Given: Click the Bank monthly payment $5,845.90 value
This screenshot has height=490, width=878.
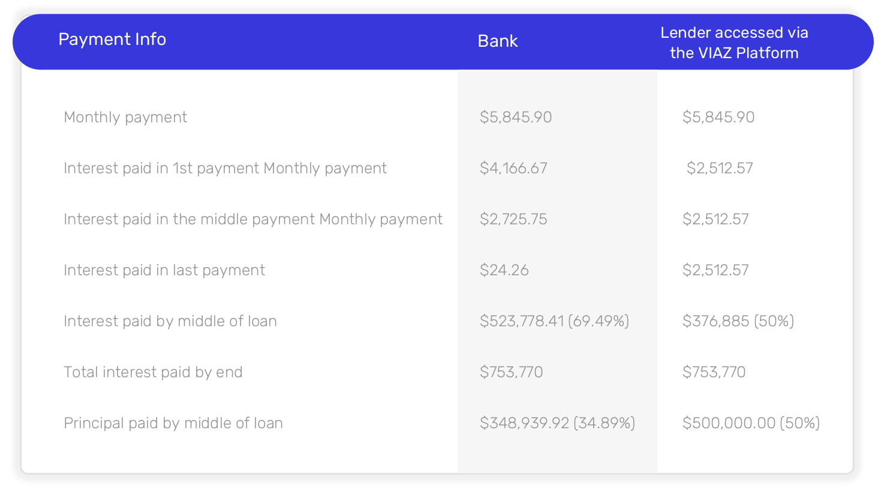Looking at the screenshot, I should click(516, 117).
